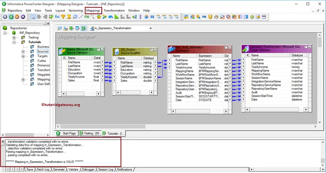Select the Tutorials folder in Navigator
The height and width of the screenshot is (173, 326).
coord(34,42)
